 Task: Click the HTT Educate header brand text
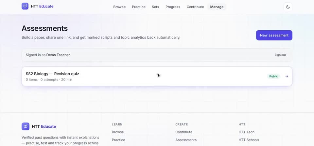42,7
